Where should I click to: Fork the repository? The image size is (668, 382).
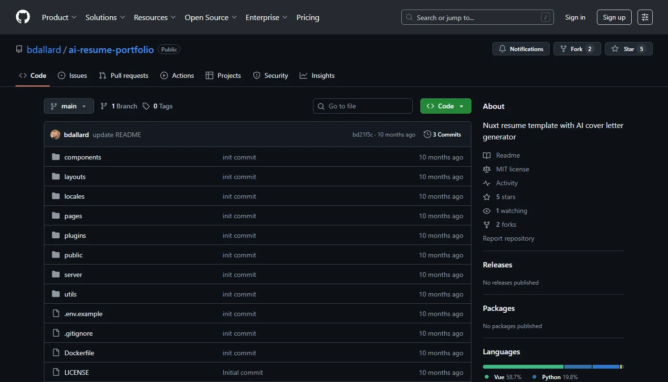pos(577,49)
